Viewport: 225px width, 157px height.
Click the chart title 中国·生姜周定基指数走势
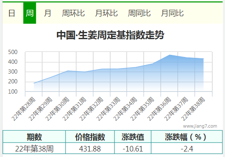(x=110, y=35)
